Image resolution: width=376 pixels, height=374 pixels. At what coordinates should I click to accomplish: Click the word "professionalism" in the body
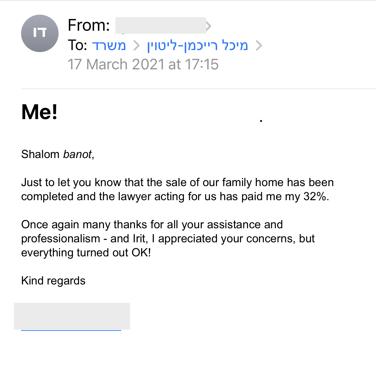point(61,239)
